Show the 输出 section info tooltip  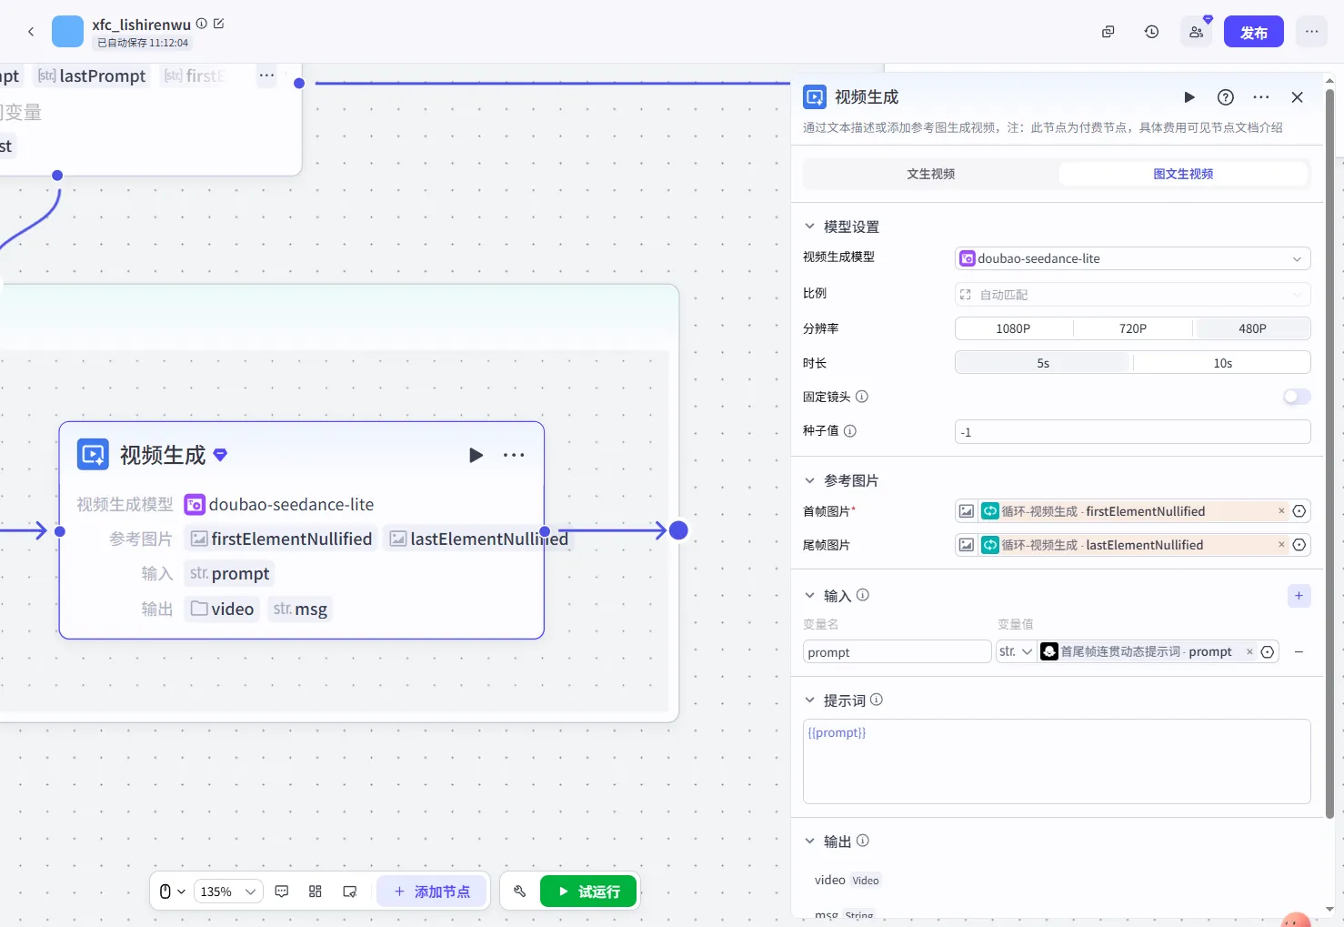[x=863, y=841]
